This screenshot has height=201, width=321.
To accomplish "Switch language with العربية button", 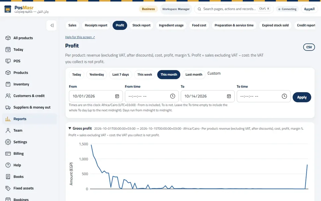I will 309,9.
